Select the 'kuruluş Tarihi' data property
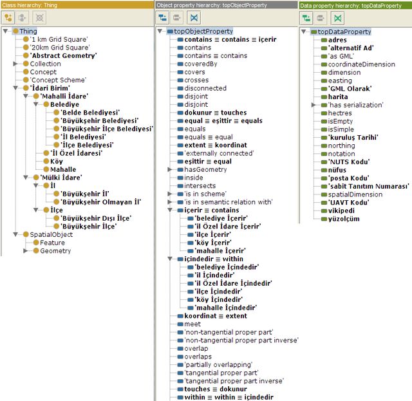 pyautogui.click(x=350, y=137)
